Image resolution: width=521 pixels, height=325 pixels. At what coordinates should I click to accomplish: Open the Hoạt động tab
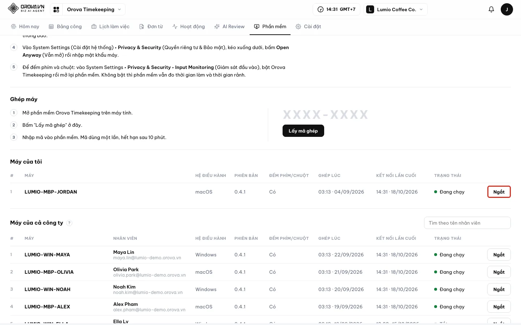[x=189, y=26]
